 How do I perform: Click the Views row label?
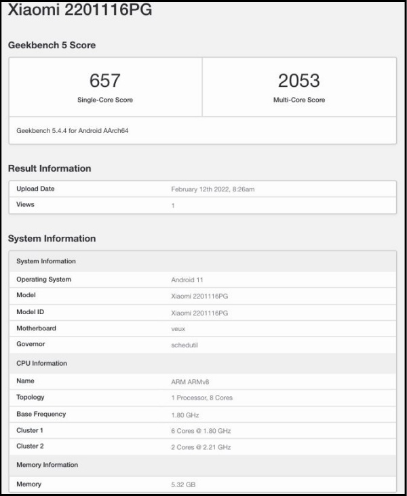25,204
